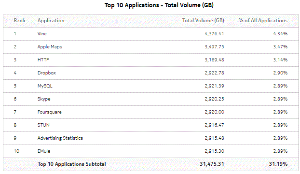Select the Dropbox application cell
Screen dimensions: 300x174
tap(47, 73)
